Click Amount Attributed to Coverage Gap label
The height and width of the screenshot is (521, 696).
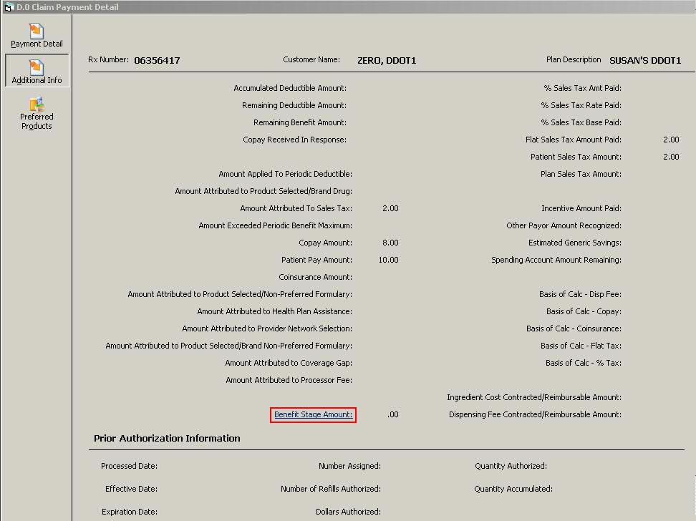[x=289, y=363]
